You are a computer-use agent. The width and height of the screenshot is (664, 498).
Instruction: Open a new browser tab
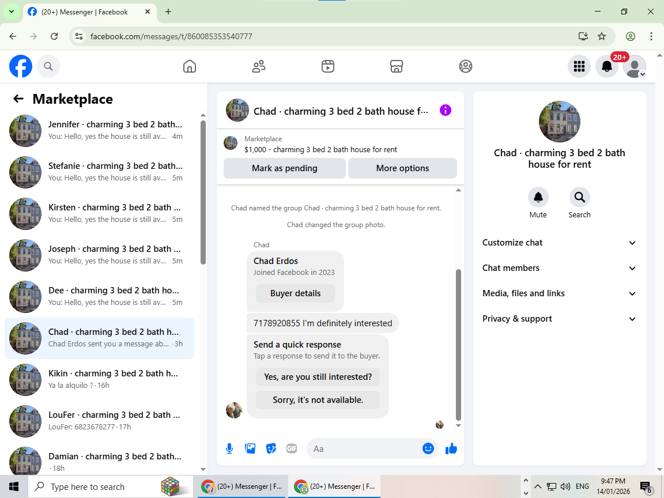[168, 12]
